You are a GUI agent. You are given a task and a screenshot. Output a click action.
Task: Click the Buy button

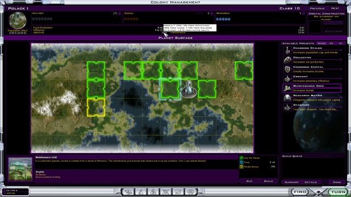[x=249, y=181]
